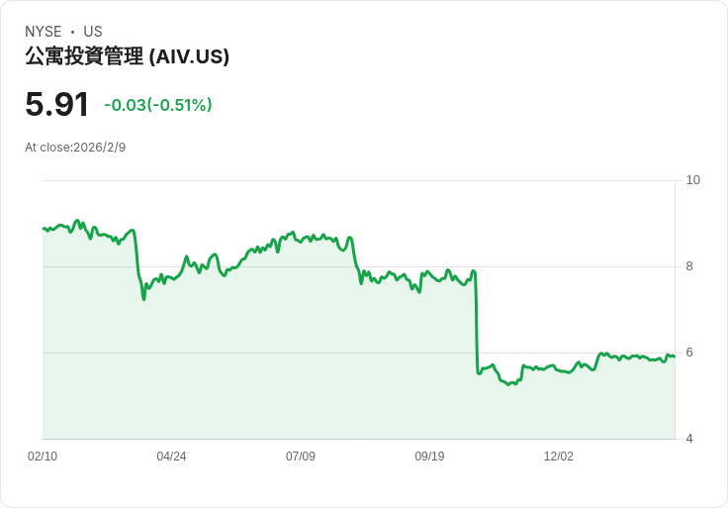The image size is (728, 508).
Task: Select the 6 value on the price axis
Action: tap(690, 353)
